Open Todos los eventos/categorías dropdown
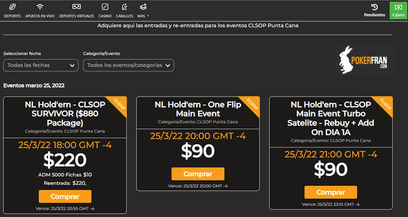 click(128, 65)
